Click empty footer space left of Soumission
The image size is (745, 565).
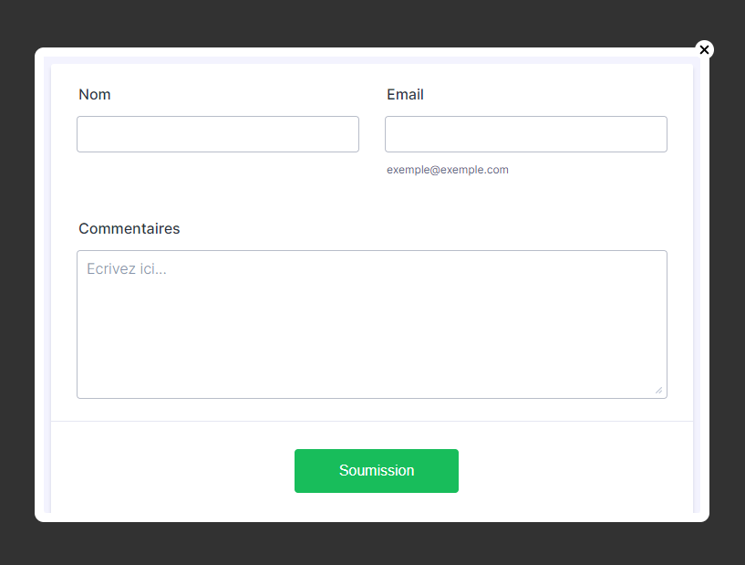(x=173, y=471)
